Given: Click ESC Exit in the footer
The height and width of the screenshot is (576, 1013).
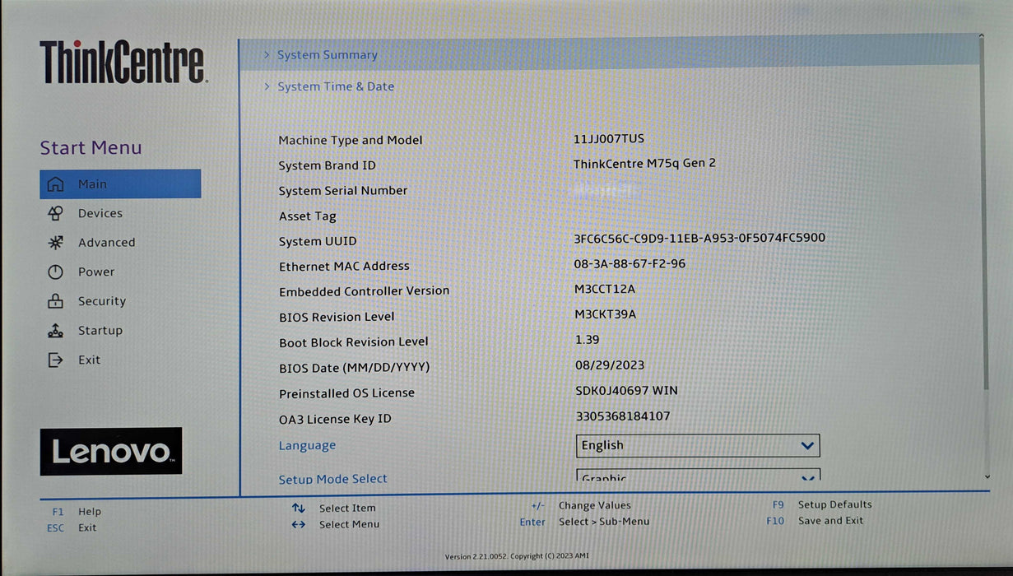Looking at the screenshot, I should click(72, 528).
